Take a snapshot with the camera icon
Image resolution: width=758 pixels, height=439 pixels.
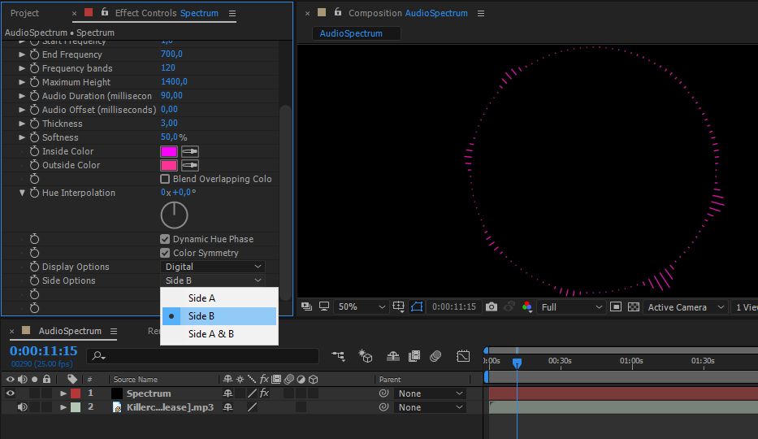click(x=492, y=306)
